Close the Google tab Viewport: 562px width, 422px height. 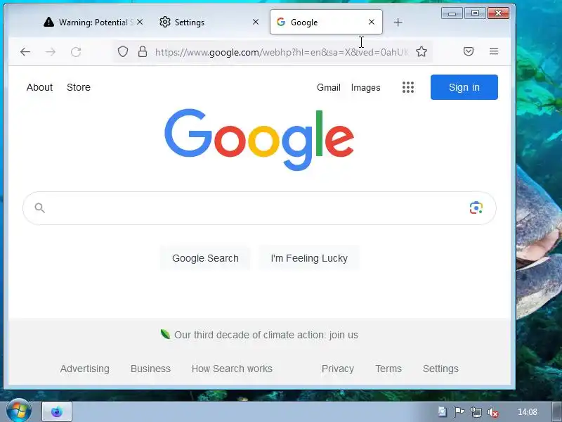(x=372, y=23)
